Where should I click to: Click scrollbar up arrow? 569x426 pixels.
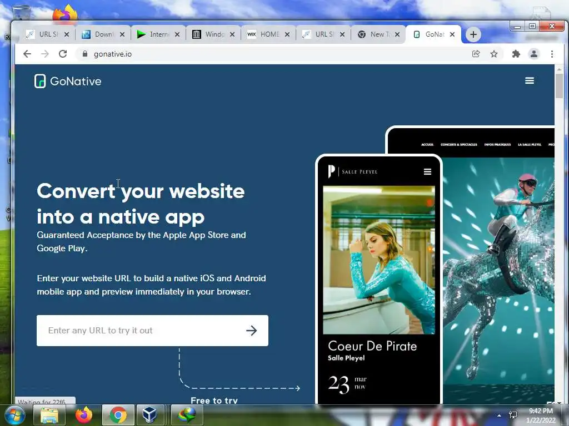[x=559, y=69]
